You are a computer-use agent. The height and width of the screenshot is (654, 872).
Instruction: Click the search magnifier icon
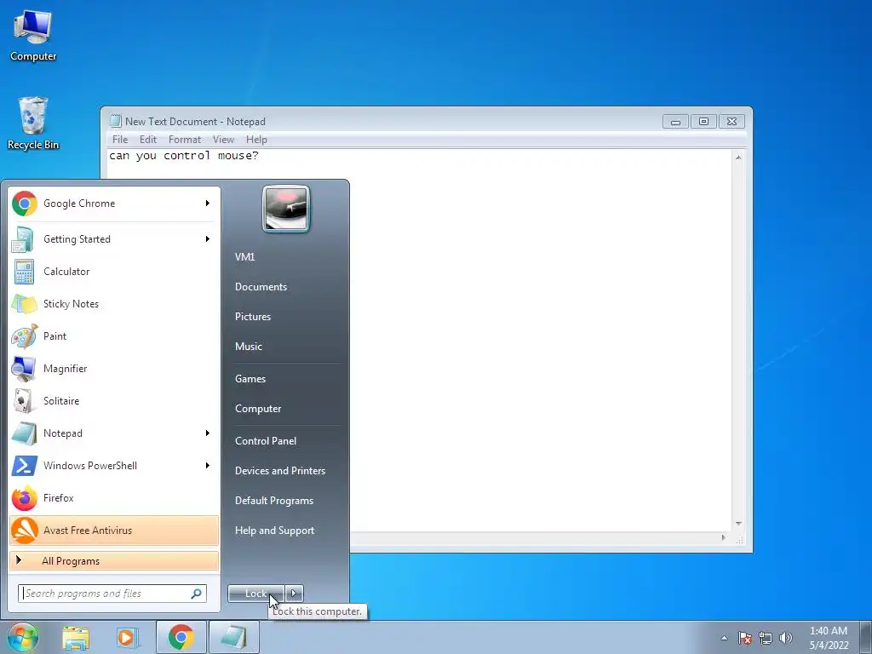(197, 594)
